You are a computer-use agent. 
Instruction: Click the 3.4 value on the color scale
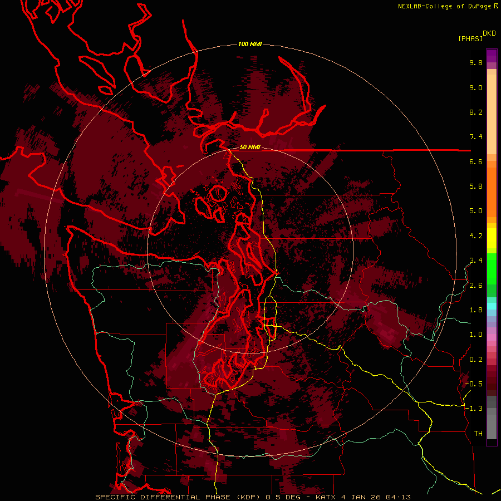(x=476, y=261)
